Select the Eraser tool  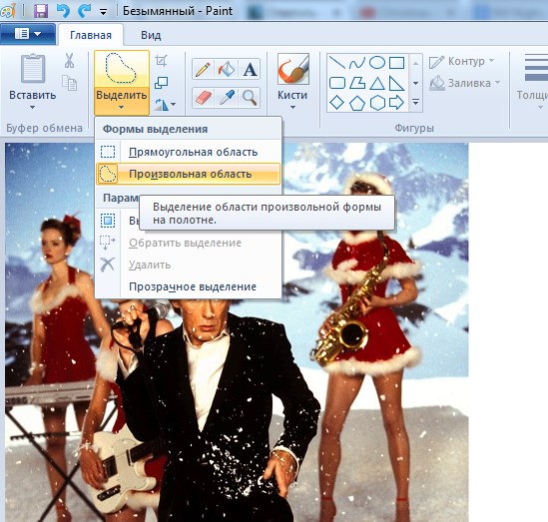coord(203,97)
